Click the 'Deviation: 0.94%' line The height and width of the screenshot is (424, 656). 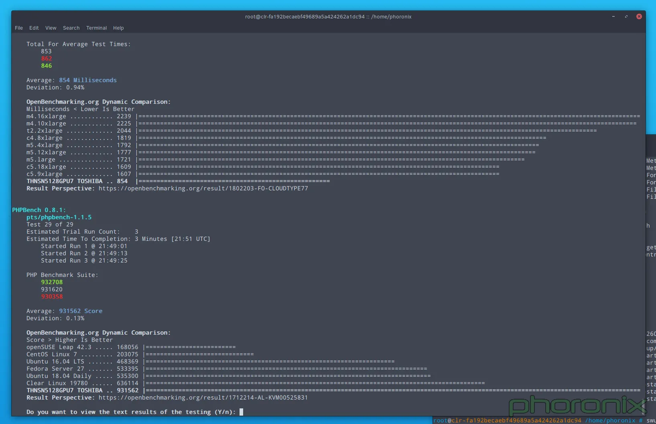point(55,87)
